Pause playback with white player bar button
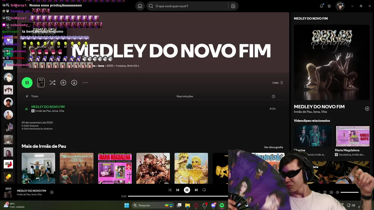The height and width of the screenshot is (210, 374). pyautogui.click(x=187, y=190)
